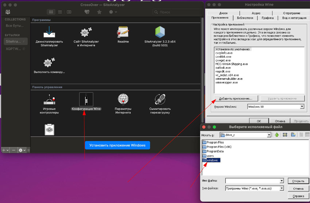
Task: Click the plus add bottle button
Action: click(x=5, y=150)
